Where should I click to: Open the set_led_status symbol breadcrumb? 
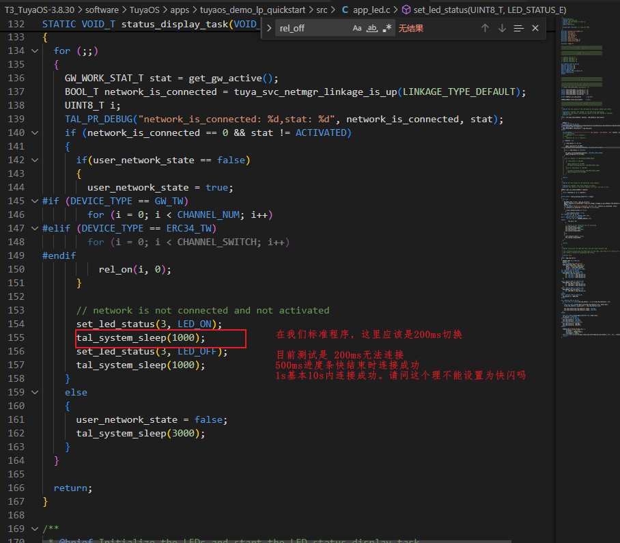tap(490, 10)
